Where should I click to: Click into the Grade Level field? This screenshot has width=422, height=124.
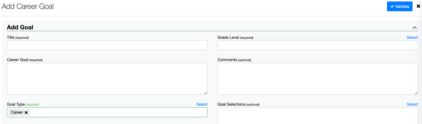tap(318, 45)
